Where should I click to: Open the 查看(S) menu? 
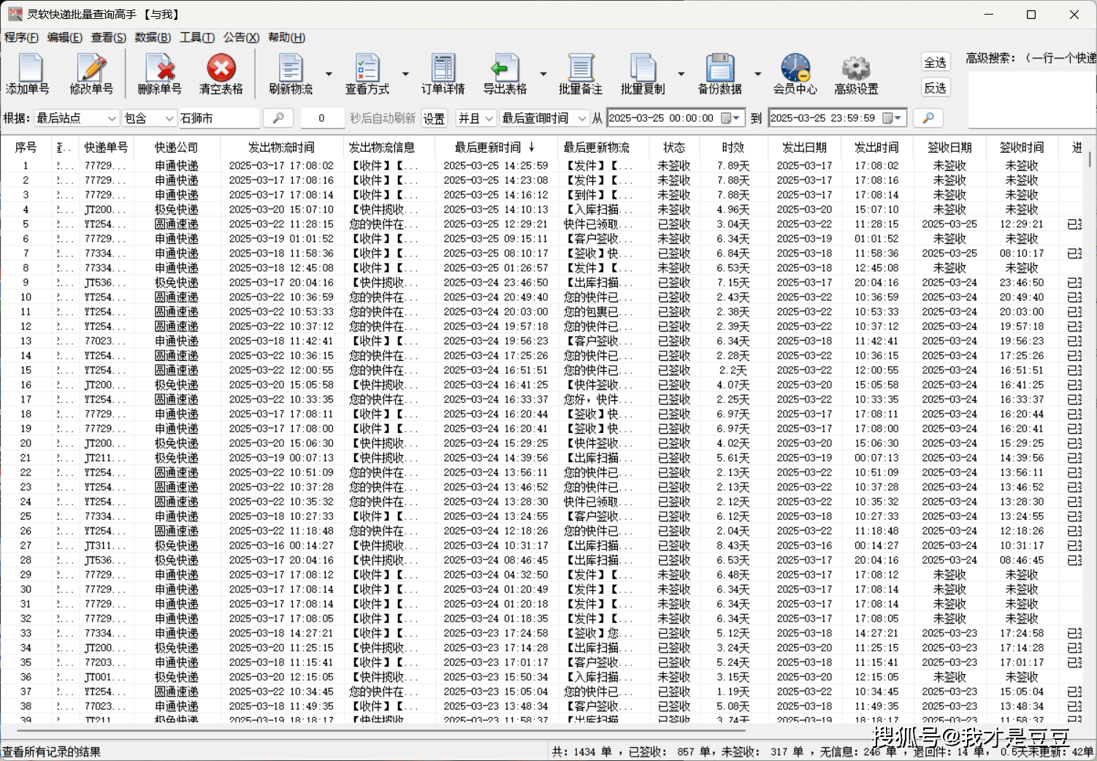coord(108,37)
